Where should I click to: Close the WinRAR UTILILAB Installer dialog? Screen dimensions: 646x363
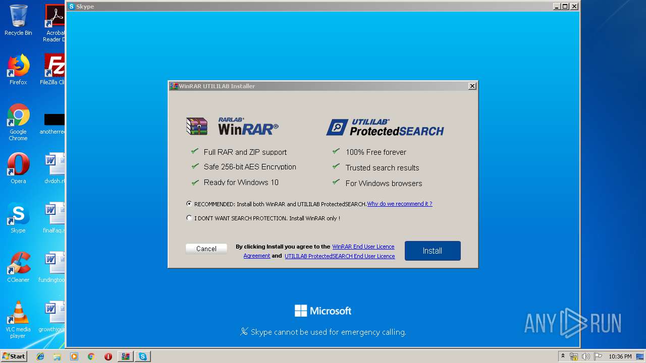click(x=472, y=86)
